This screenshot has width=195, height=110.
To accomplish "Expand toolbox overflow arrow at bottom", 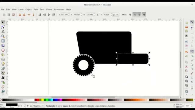I will click(3, 95).
